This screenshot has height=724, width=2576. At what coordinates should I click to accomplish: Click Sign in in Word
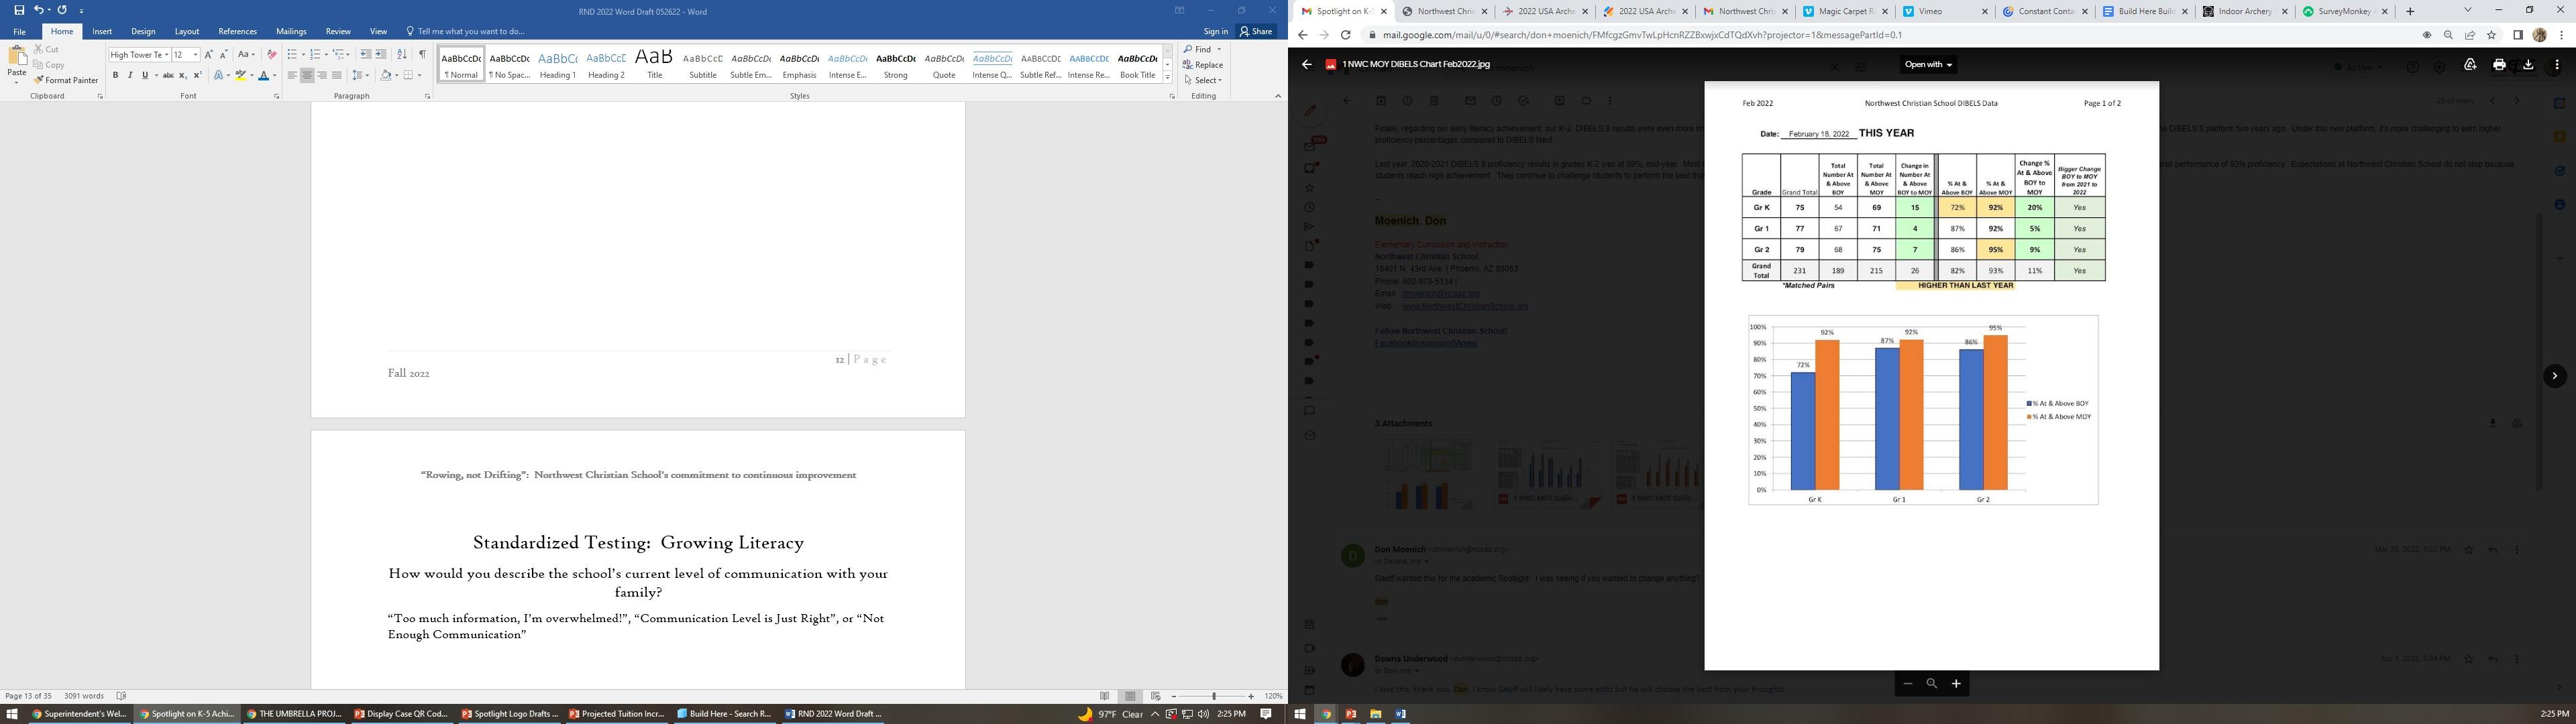pyautogui.click(x=1216, y=31)
